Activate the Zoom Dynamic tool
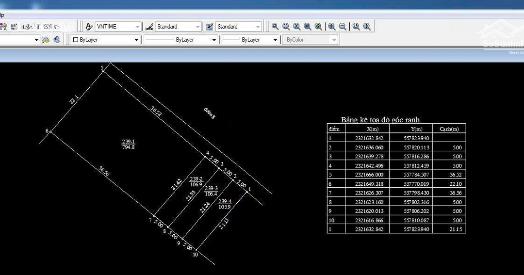 pyautogui.click(x=286, y=27)
